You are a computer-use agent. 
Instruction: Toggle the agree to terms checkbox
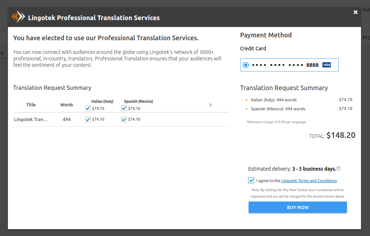(251, 181)
